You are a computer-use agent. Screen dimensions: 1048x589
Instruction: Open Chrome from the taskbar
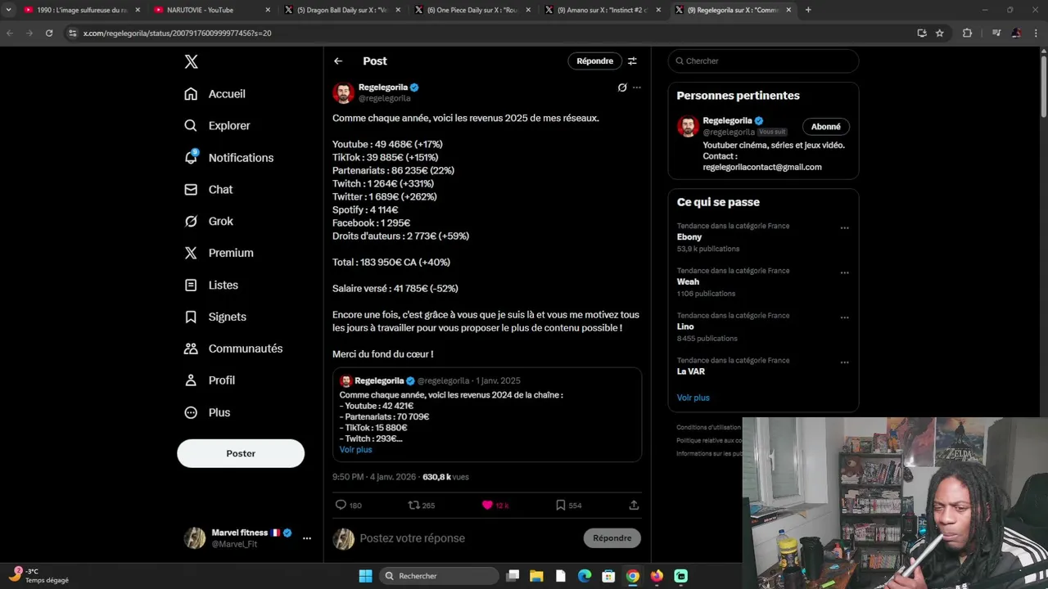(x=633, y=576)
